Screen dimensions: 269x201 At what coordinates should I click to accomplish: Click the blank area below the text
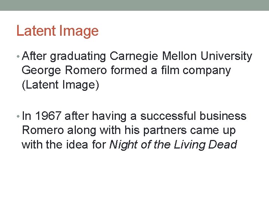pyautogui.click(x=134, y=175)
